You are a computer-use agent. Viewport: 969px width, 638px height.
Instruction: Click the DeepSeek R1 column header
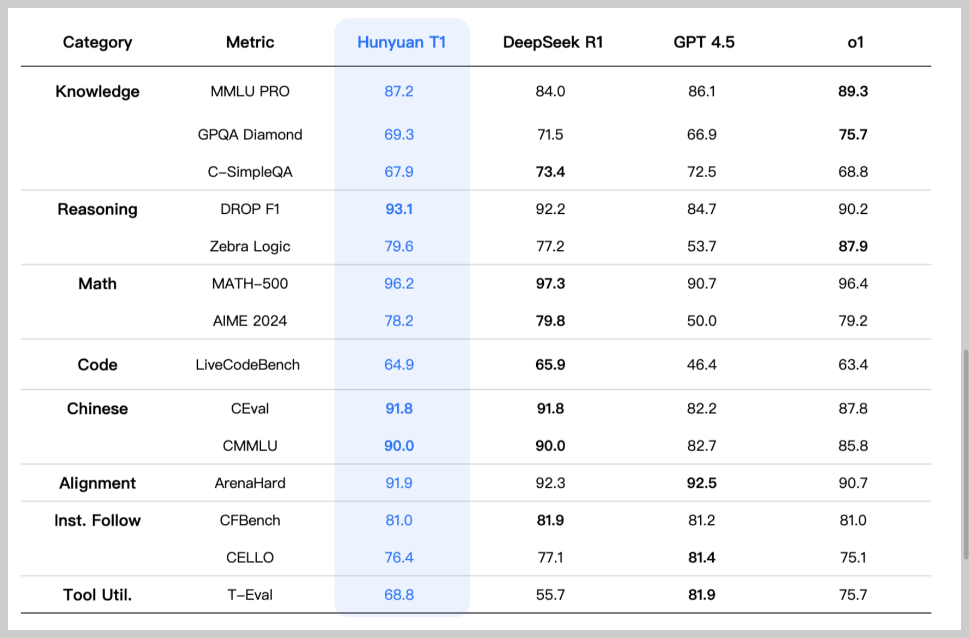coord(553,43)
